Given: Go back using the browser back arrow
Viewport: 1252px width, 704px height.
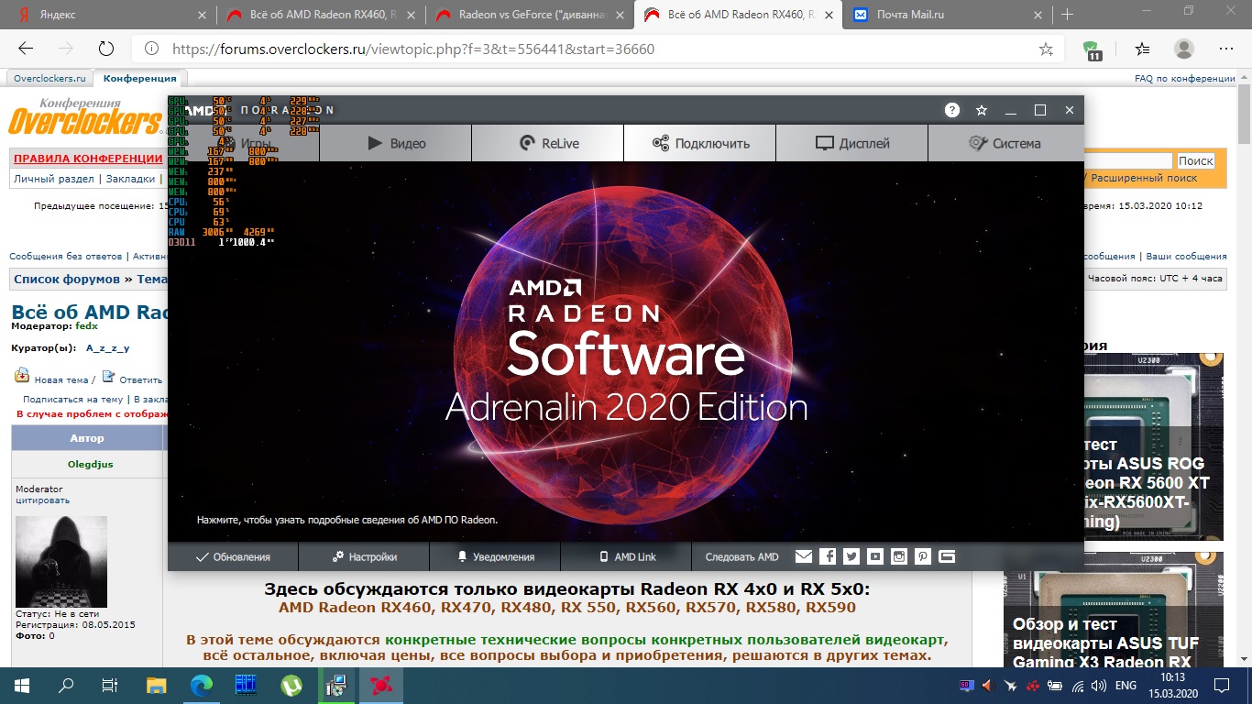Looking at the screenshot, I should tap(26, 49).
